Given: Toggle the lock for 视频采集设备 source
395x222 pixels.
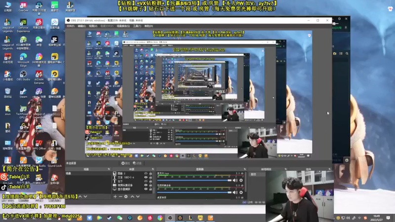Looking at the screenshot, I should coord(151,185).
